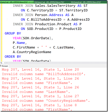Click the error 'Invalid column name CountryRegionName'
Image resolution: width=108 pixels, height=112 pixels.
click(46, 101)
